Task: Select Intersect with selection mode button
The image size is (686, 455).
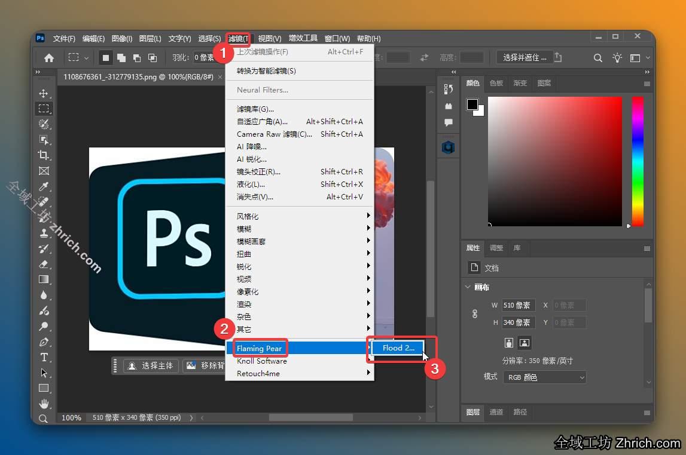Action: pos(153,58)
